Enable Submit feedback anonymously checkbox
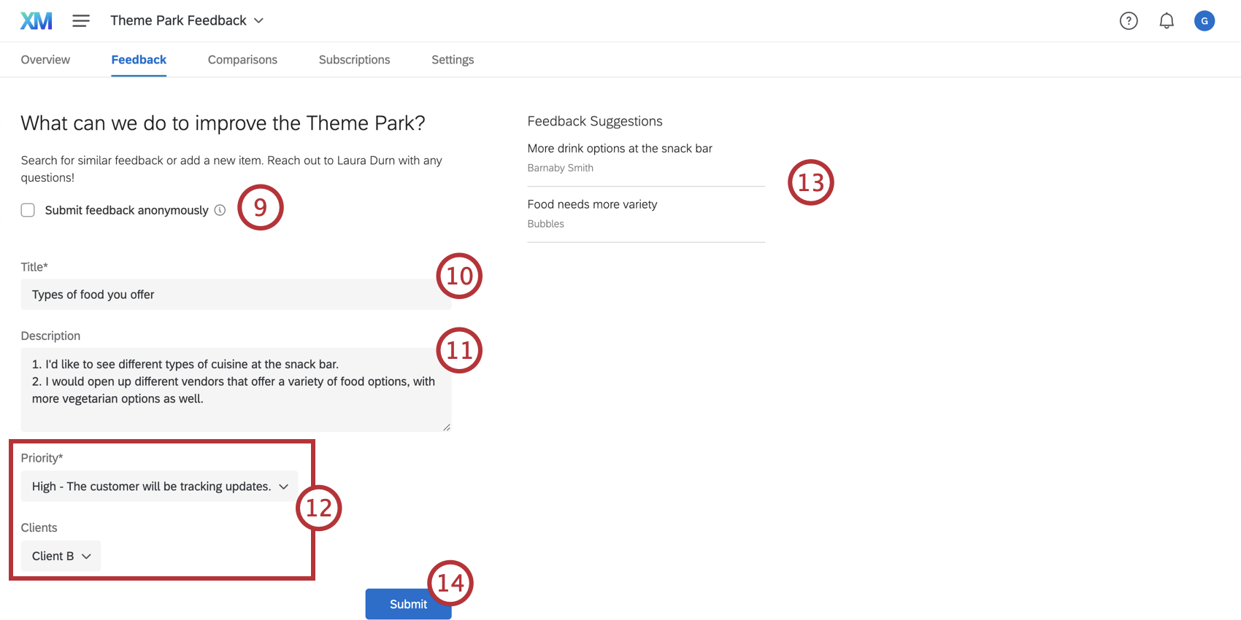 (28, 210)
